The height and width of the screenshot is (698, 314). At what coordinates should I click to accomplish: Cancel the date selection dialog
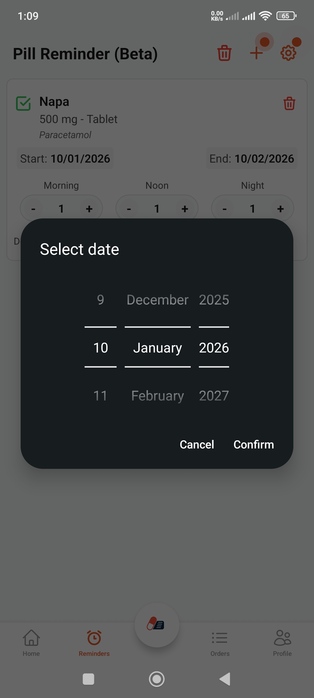197,444
